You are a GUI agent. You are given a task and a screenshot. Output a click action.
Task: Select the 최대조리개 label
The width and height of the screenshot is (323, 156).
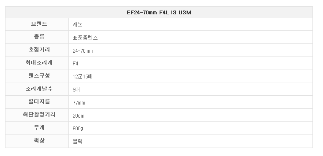point(39,63)
